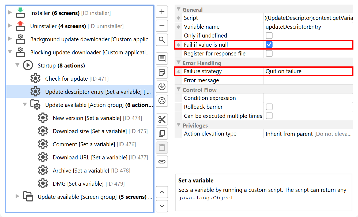The image size is (358, 217).
Task: Click the Move Down arrow button
Action: pyautogui.click(x=162, y=206)
